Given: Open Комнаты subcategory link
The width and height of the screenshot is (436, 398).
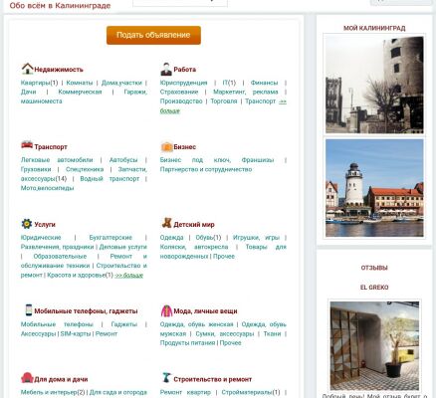Looking at the screenshot, I should (x=80, y=83).
